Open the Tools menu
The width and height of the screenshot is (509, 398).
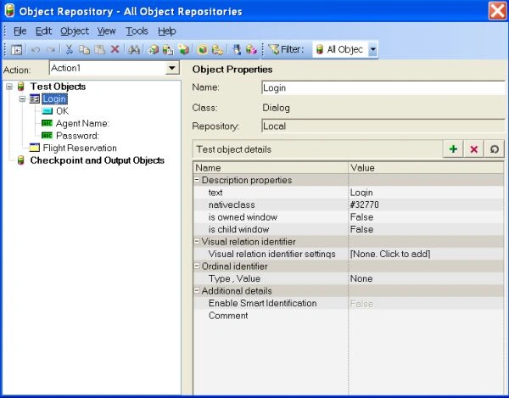click(x=137, y=31)
